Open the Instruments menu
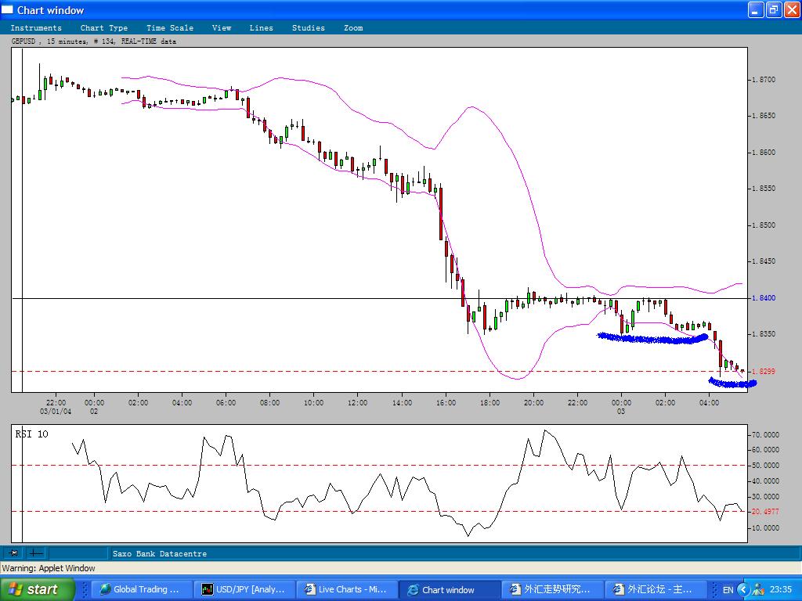This screenshot has width=802, height=601. pyautogui.click(x=36, y=27)
